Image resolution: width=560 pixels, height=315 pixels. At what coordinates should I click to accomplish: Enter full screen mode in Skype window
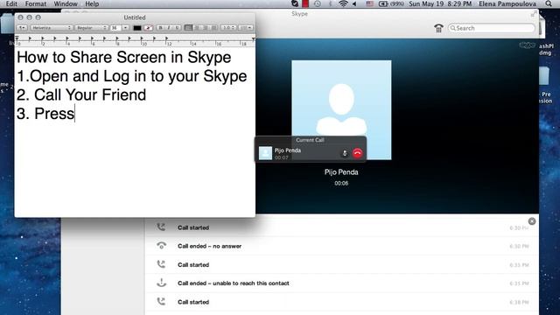(x=533, y=14)
